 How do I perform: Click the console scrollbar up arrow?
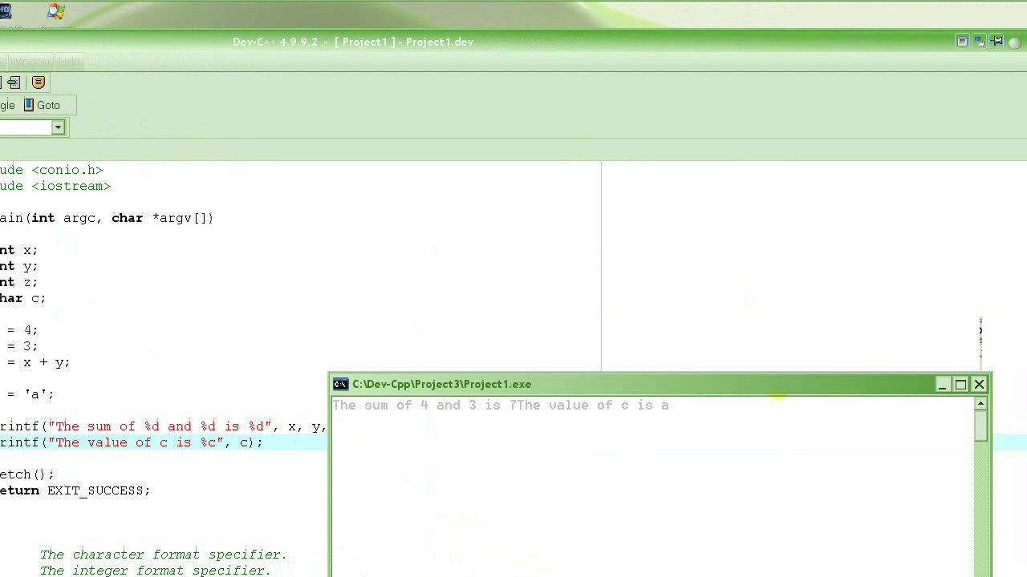click(x=980, y=405)
